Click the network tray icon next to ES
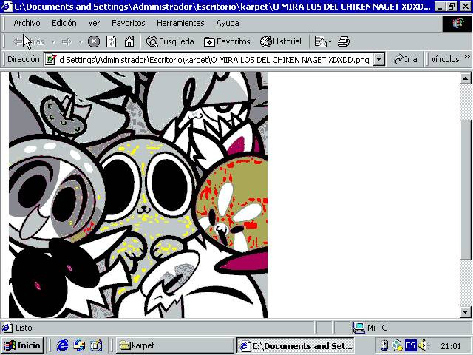The width and height of the screenshot is (473, 355). [398, 345]
